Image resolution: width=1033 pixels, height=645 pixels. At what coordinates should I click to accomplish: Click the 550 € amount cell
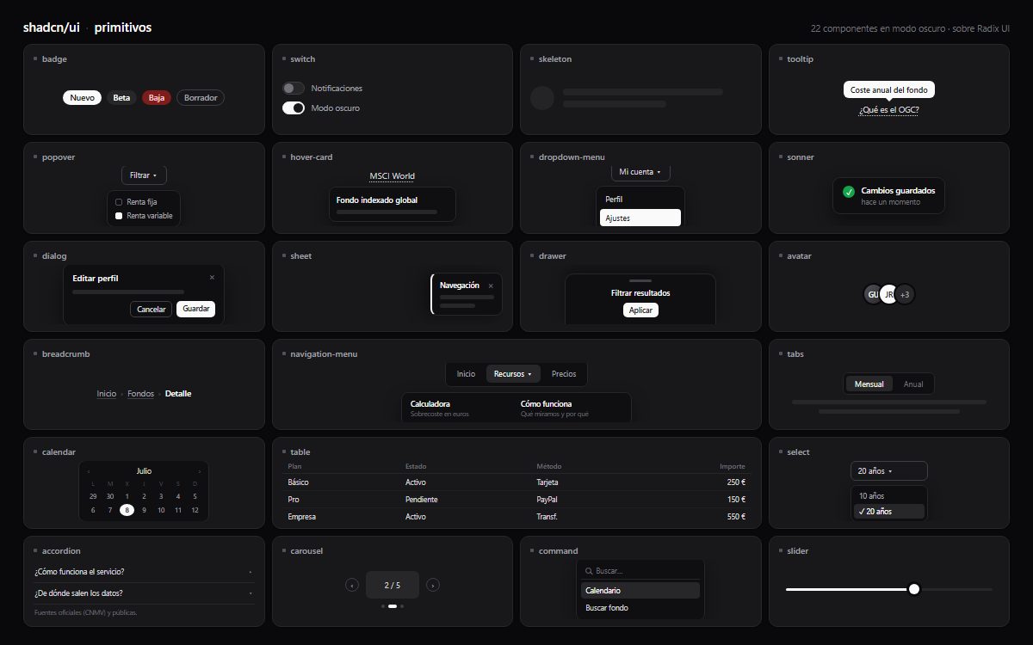click(x=736, y=517)
